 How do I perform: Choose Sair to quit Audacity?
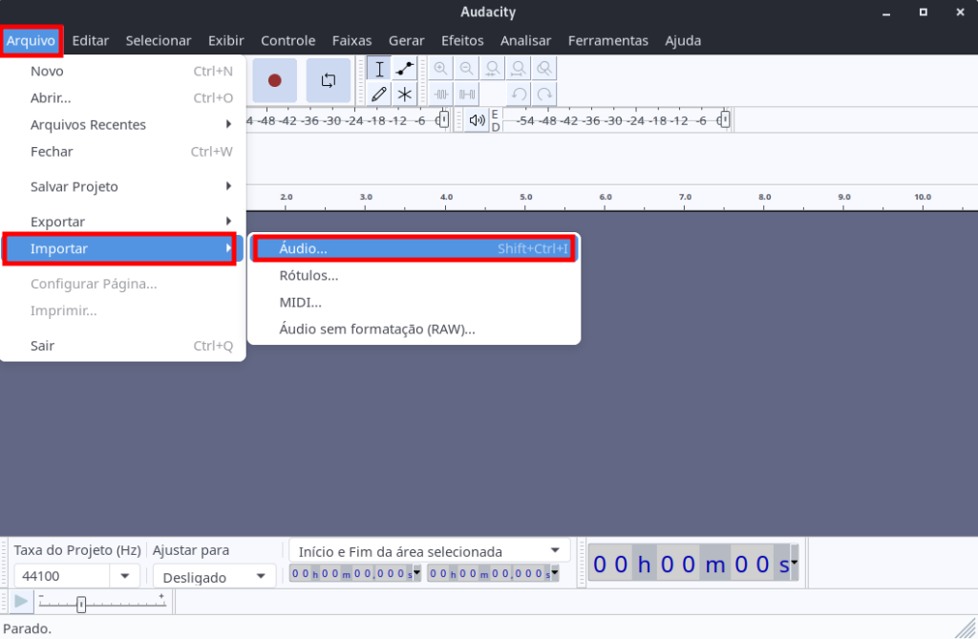(x=123, y=346)
